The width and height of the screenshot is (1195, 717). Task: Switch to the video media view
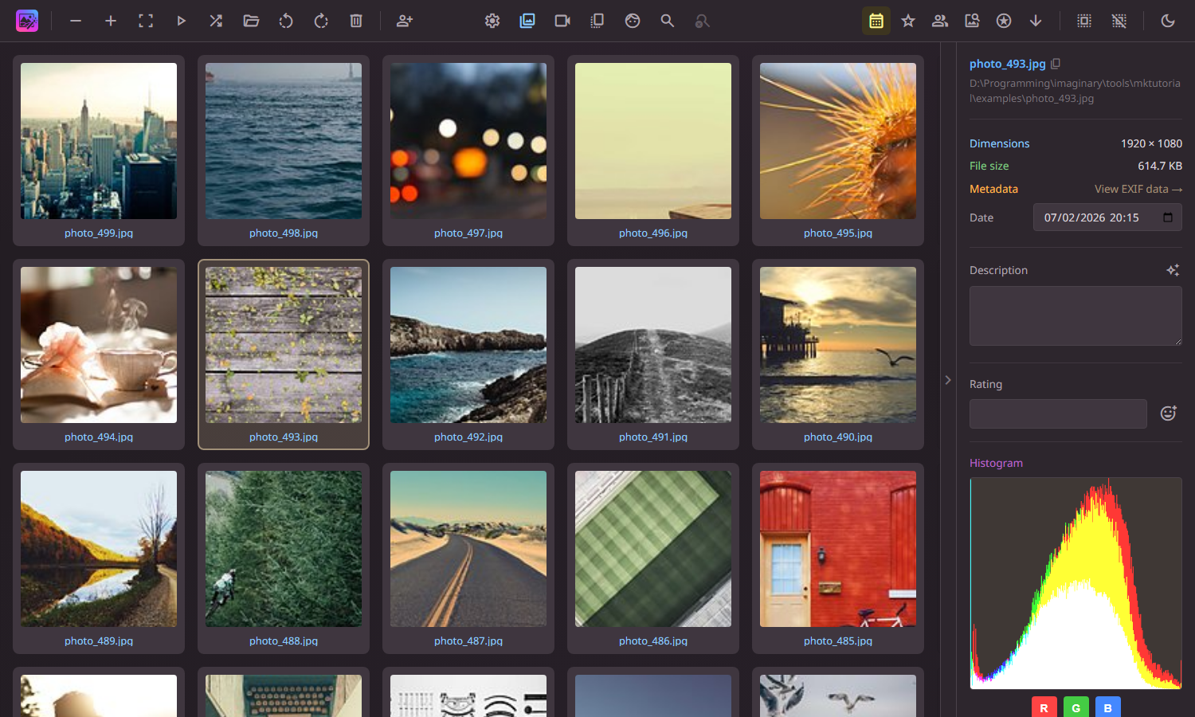coord(562,21)
